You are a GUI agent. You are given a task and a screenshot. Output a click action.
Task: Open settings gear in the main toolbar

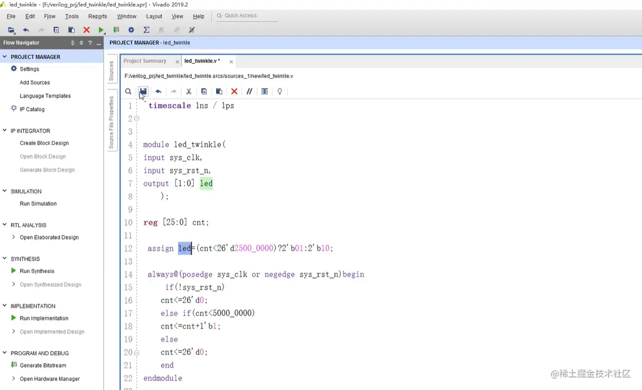(131, 30)
